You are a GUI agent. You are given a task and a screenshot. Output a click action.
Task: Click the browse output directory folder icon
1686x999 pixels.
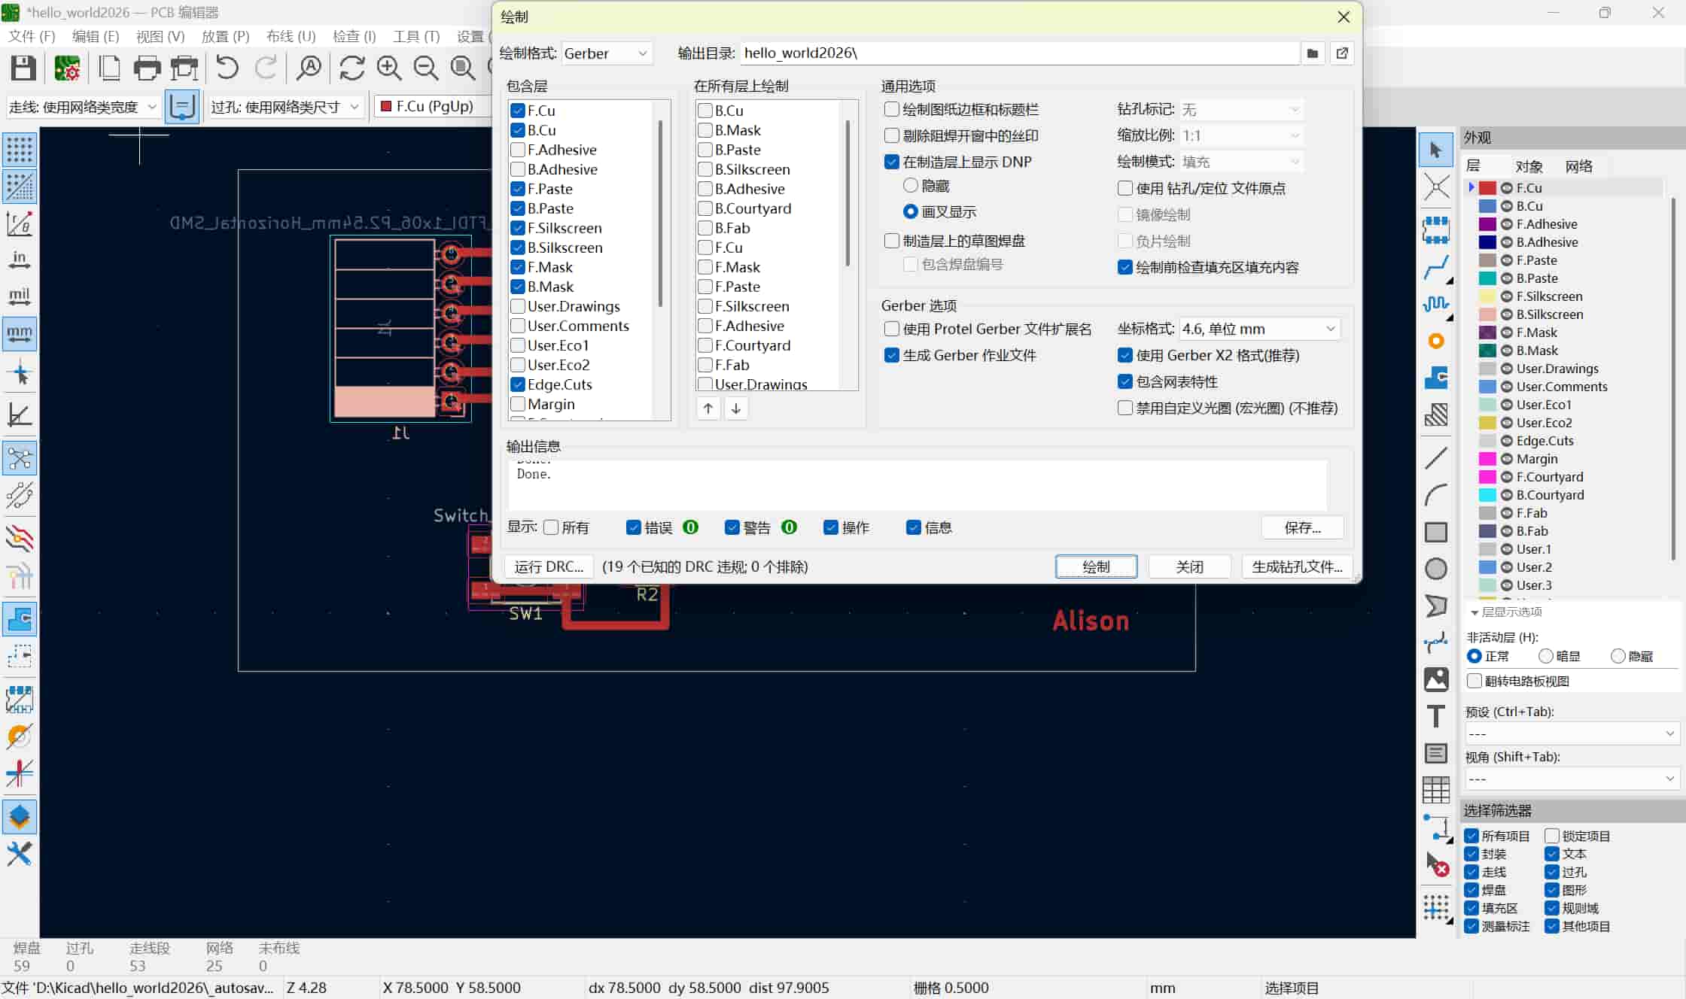click(1313, 53)
